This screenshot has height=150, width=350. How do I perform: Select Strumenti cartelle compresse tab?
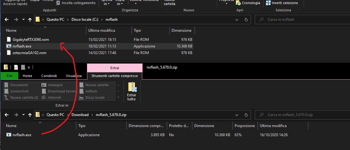[114, 76]
